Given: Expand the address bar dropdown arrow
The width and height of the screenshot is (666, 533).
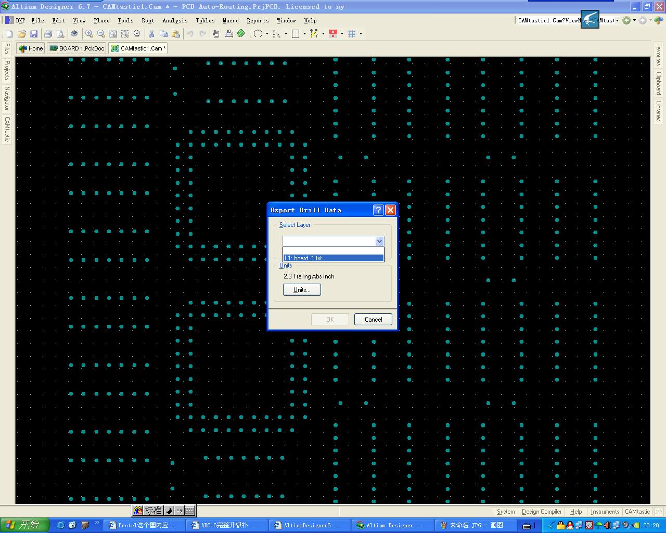Looking at the screenshot, I should pos(617,20).
